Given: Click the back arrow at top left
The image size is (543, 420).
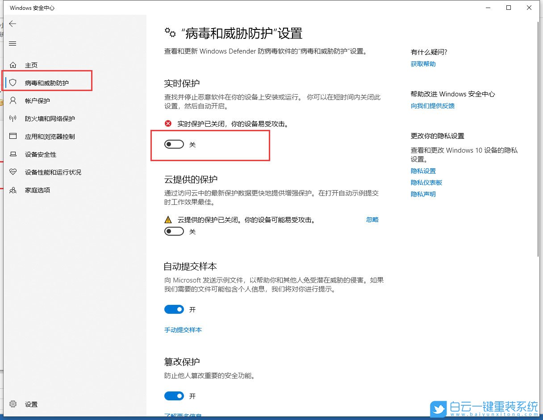Looking at the screenshot, I should [x=13, y=24].
